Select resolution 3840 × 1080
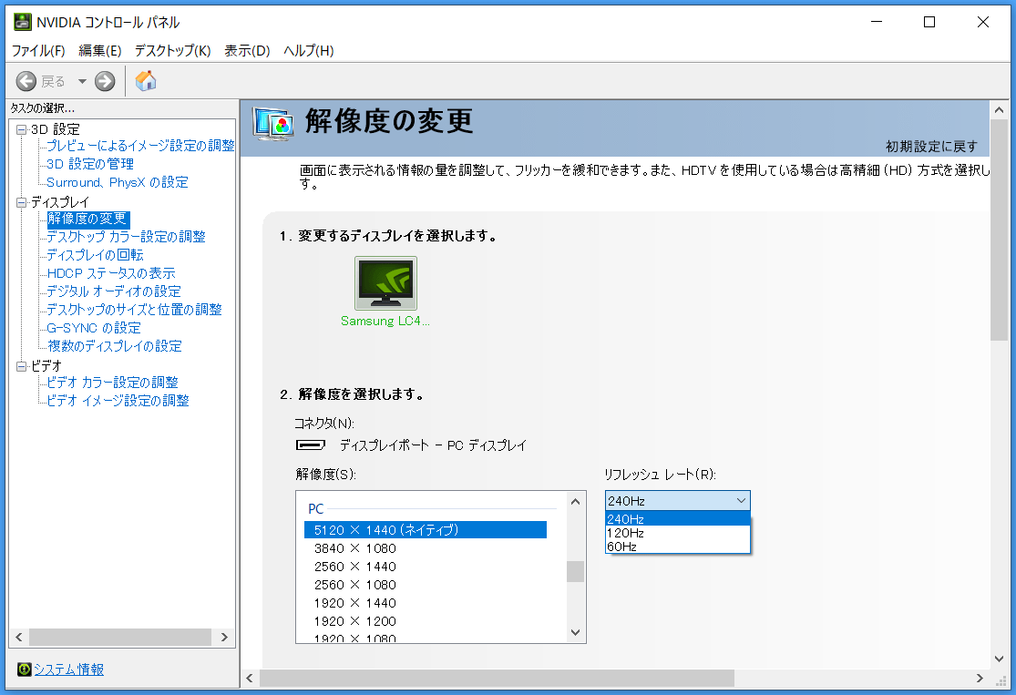The width and height of the screenshot is (1016, 695). [x=425, y=548]
